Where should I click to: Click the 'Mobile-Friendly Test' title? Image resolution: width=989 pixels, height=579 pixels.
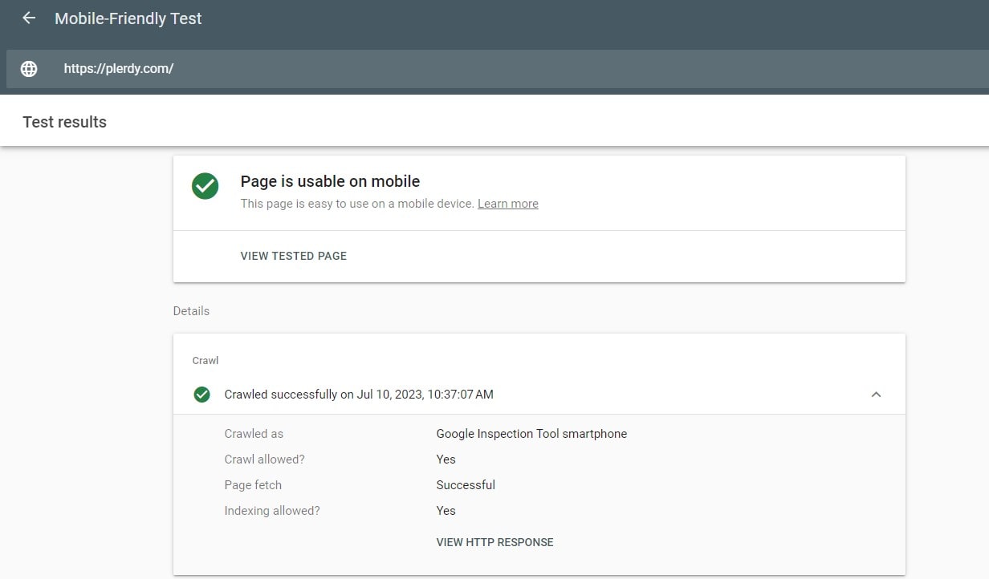tap(128, 18)
